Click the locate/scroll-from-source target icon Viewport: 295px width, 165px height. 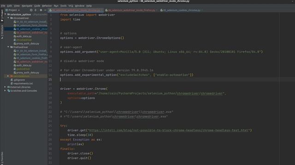pos(31,10)
